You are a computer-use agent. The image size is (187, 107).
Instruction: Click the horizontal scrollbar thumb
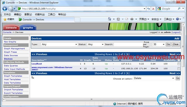coord(91,99)
